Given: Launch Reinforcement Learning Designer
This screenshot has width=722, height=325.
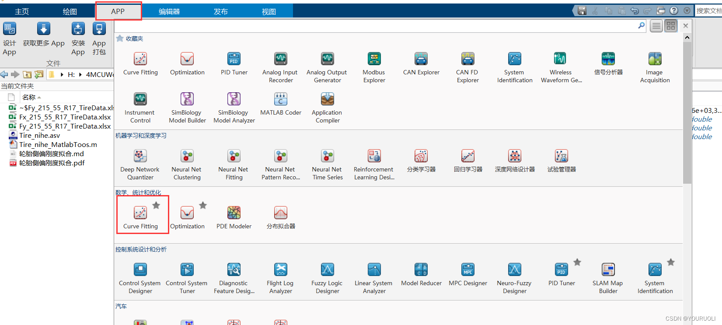Looking at the screenshot, I should coord(374,165).
